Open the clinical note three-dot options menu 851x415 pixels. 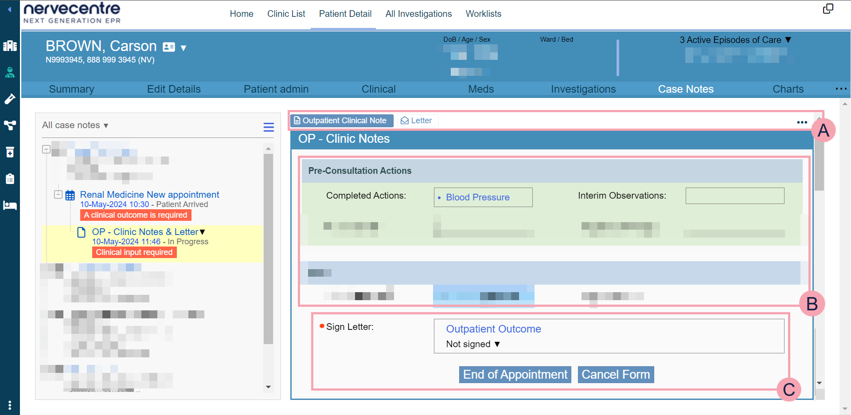[x=802, y=122]
